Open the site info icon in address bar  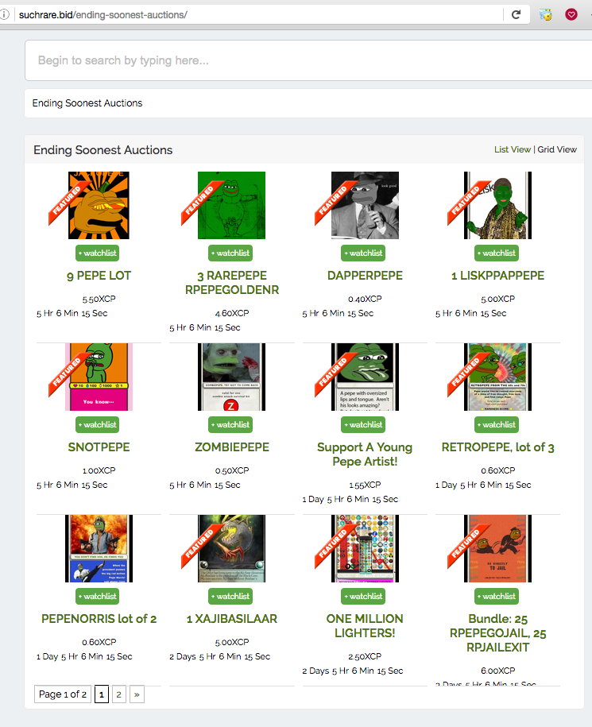tap(4, 14)
